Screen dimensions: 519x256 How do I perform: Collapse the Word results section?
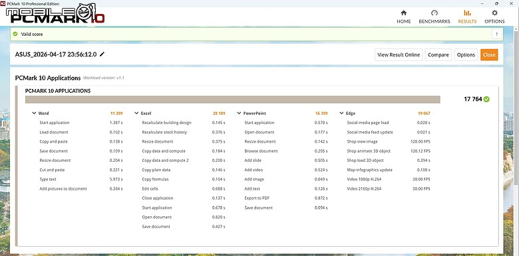34,113
